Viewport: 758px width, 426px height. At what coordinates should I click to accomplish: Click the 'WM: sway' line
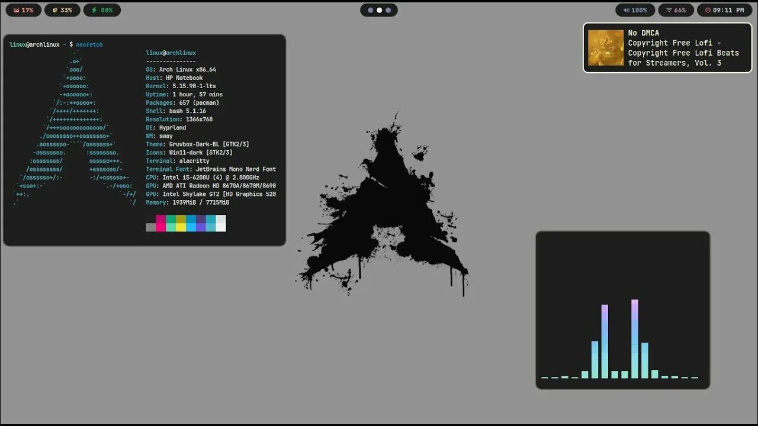point(159,135)
